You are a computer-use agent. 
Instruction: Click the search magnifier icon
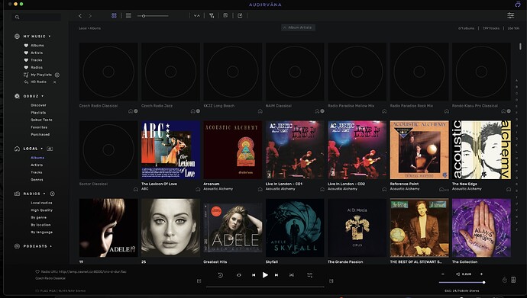17,17
